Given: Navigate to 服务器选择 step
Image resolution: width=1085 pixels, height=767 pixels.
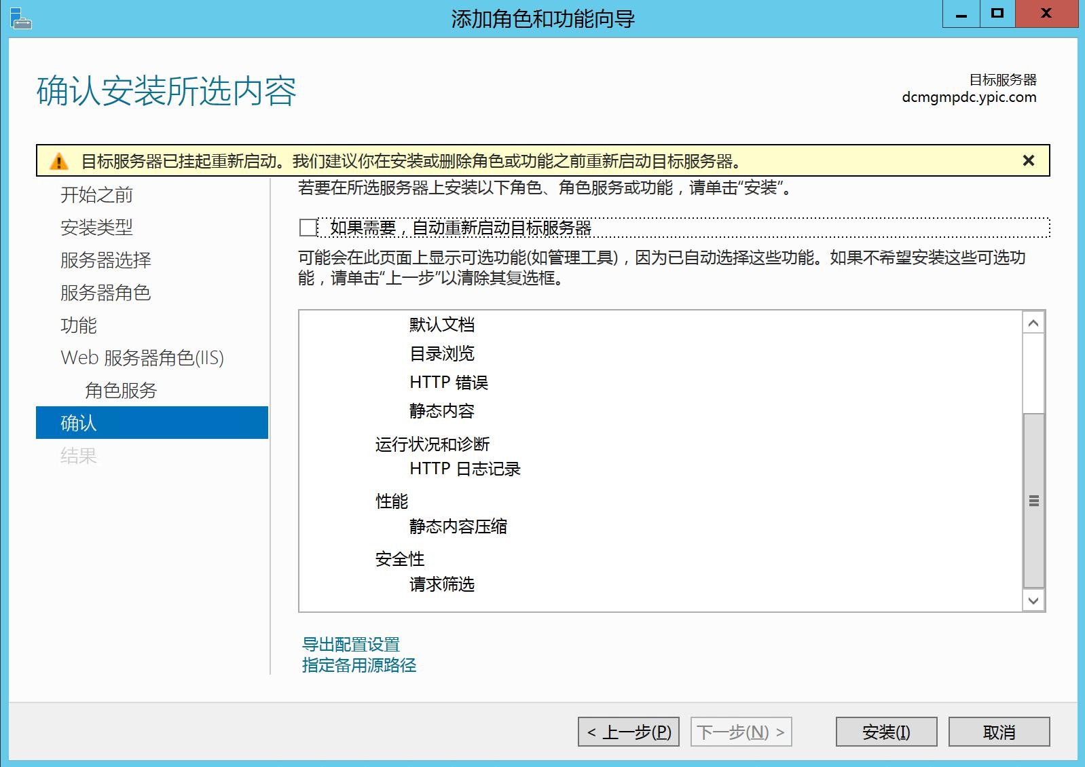Looking at the screenshot, I should coord(105,260).
